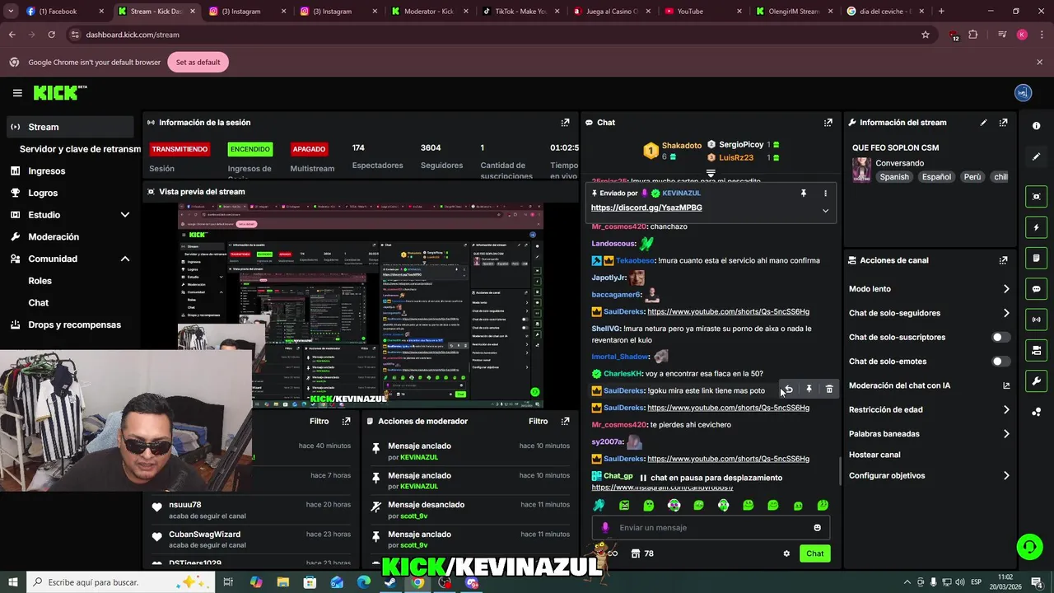Viewport: 1054px width, 593px height.
Task: Edit stream info with pencil in panel header
Action: (983, 123)
